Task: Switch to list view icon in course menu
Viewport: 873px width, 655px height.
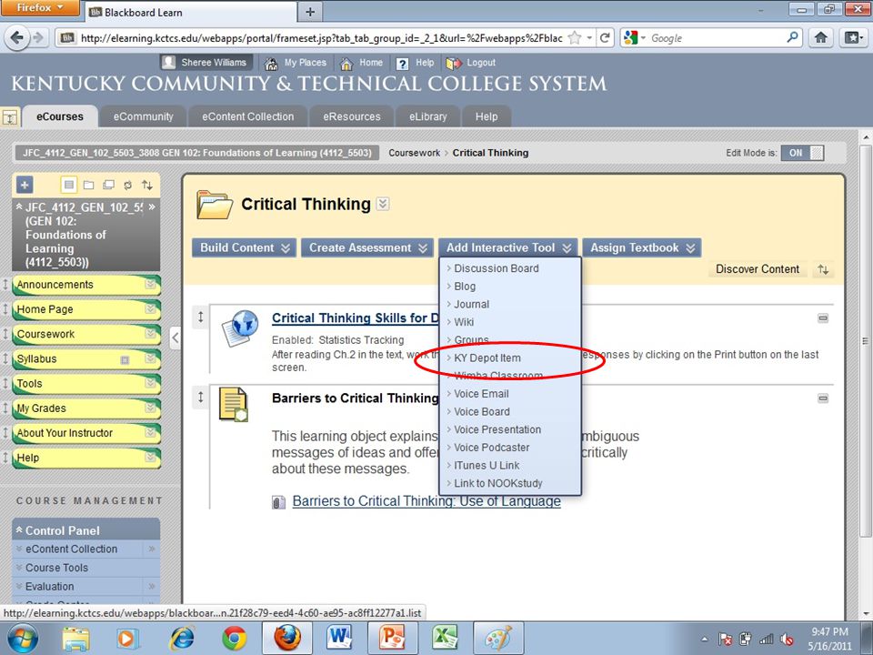Action: [x=68, y=185]
